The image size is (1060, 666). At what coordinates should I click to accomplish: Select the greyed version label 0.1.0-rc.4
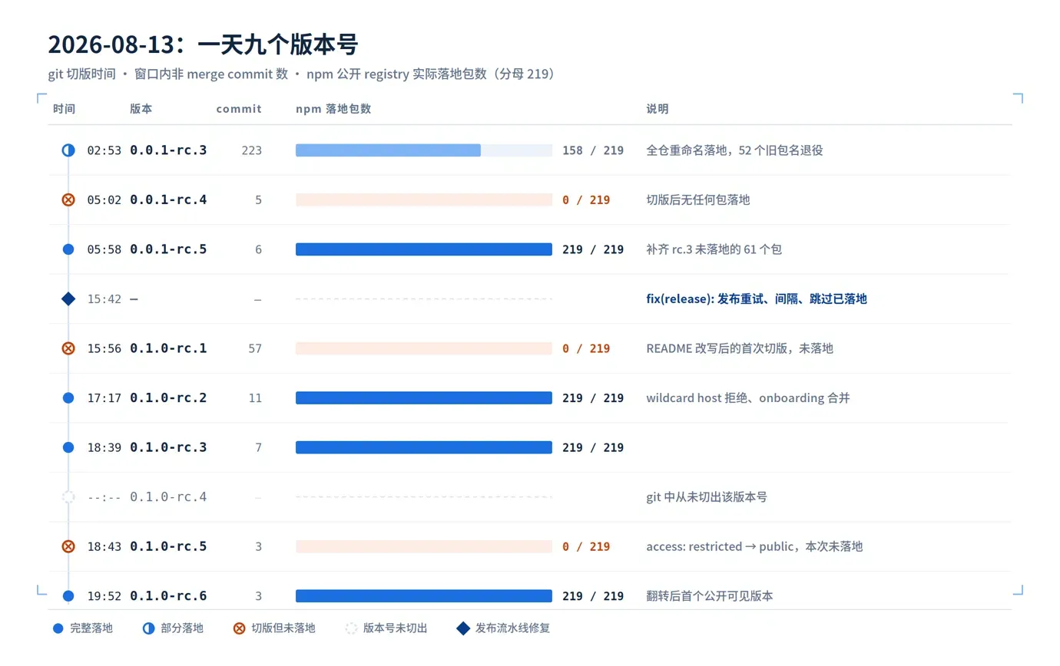click(x=168, y=496)
